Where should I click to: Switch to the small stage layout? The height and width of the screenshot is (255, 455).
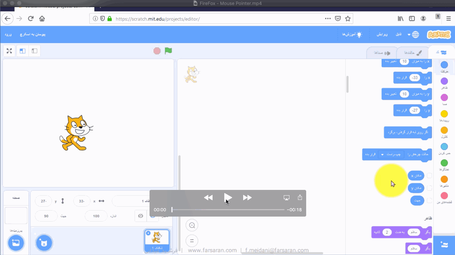pos(35,51)
